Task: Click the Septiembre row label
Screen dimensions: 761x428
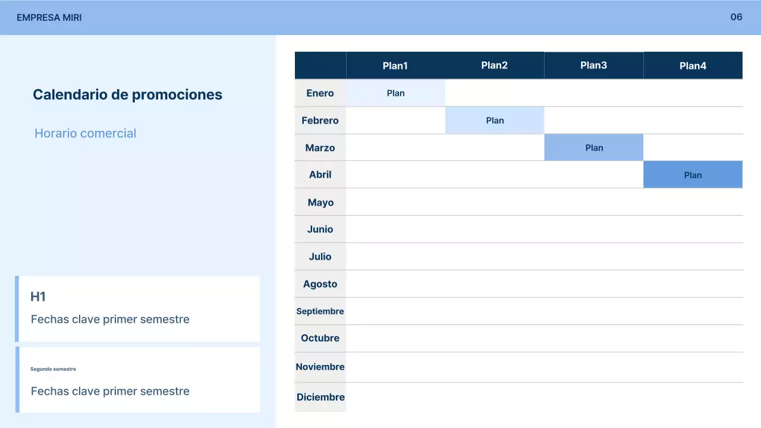Action: point(320,311)
